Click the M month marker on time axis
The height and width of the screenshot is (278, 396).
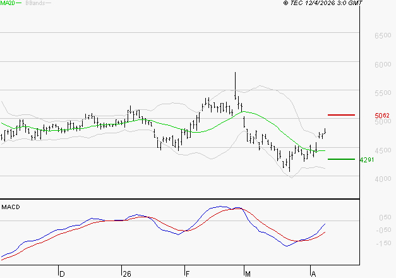click(249, 274)
